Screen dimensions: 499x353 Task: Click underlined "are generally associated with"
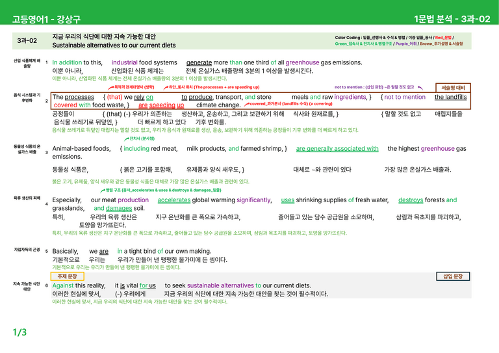coord(337,149)
